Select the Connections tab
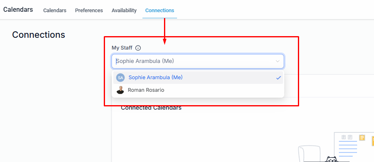Viewport: 374px width, 162px height. pos(160,11)
